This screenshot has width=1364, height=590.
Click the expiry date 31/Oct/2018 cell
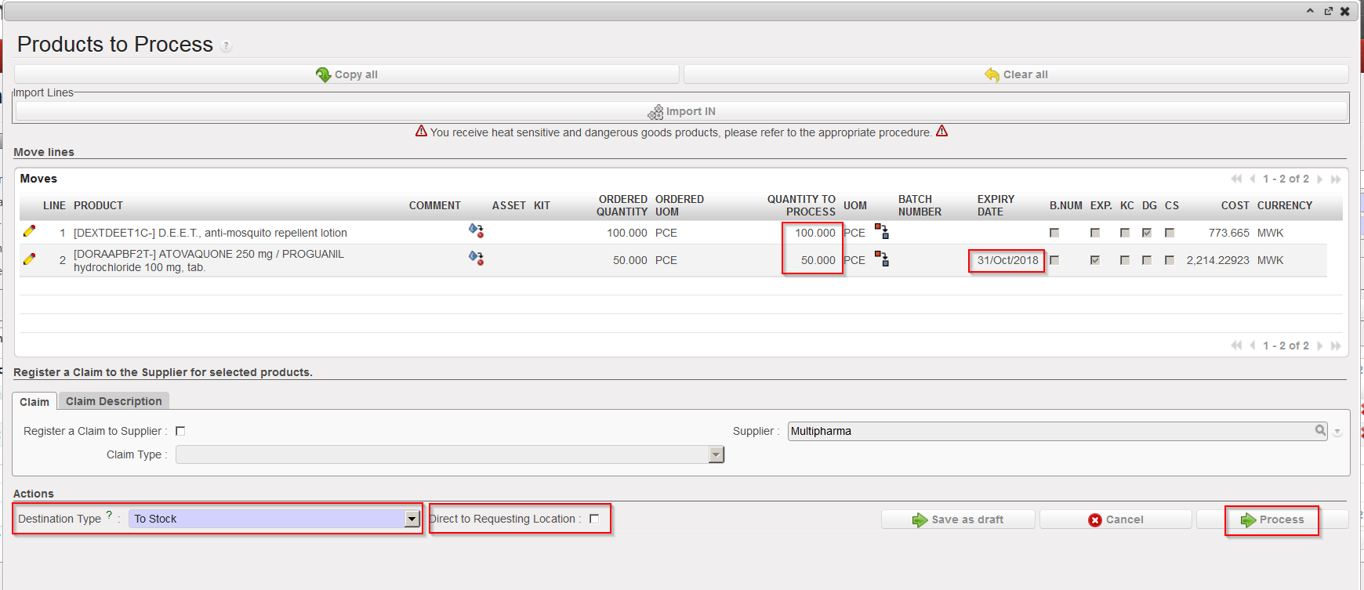coord(1007,260)
